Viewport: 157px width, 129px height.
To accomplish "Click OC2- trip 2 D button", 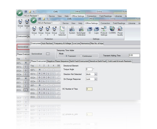I will (x=44, y=93).
